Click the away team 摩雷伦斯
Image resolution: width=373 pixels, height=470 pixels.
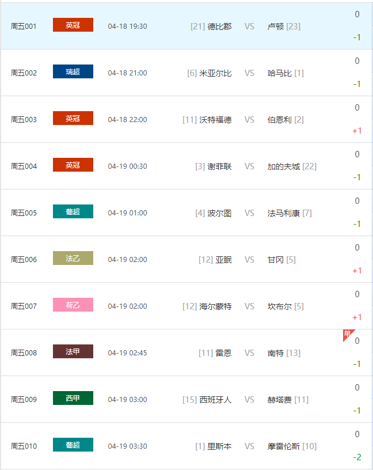pyautogui.click(x=284, y=446)
